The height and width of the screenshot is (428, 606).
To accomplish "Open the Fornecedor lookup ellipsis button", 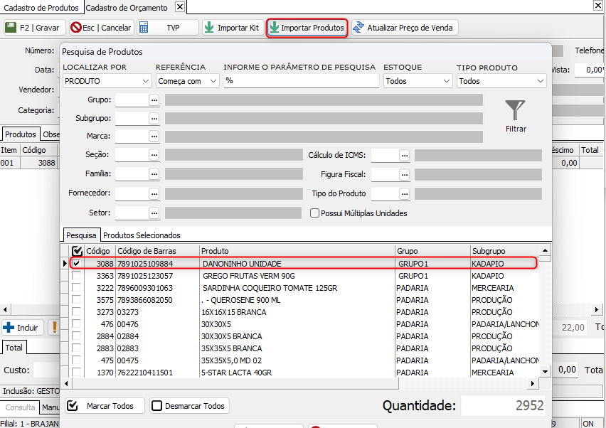I will pos(154,193).
